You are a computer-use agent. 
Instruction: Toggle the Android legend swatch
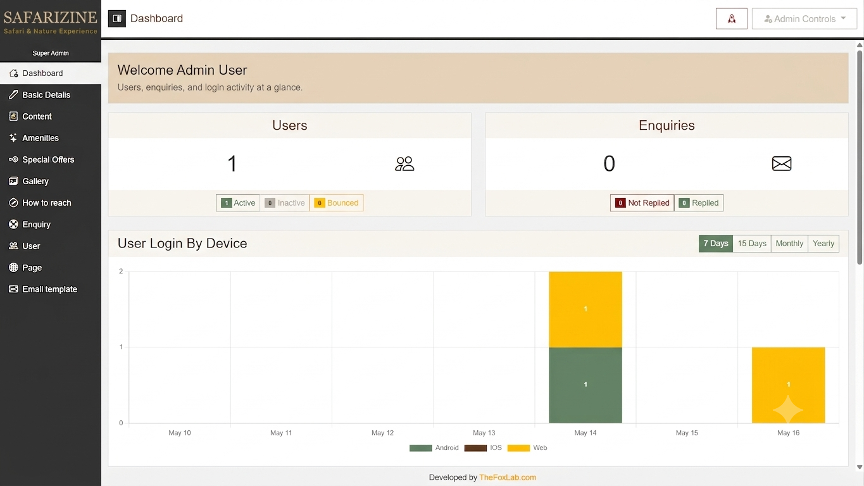pyautogui.click(x=420, y=448)
